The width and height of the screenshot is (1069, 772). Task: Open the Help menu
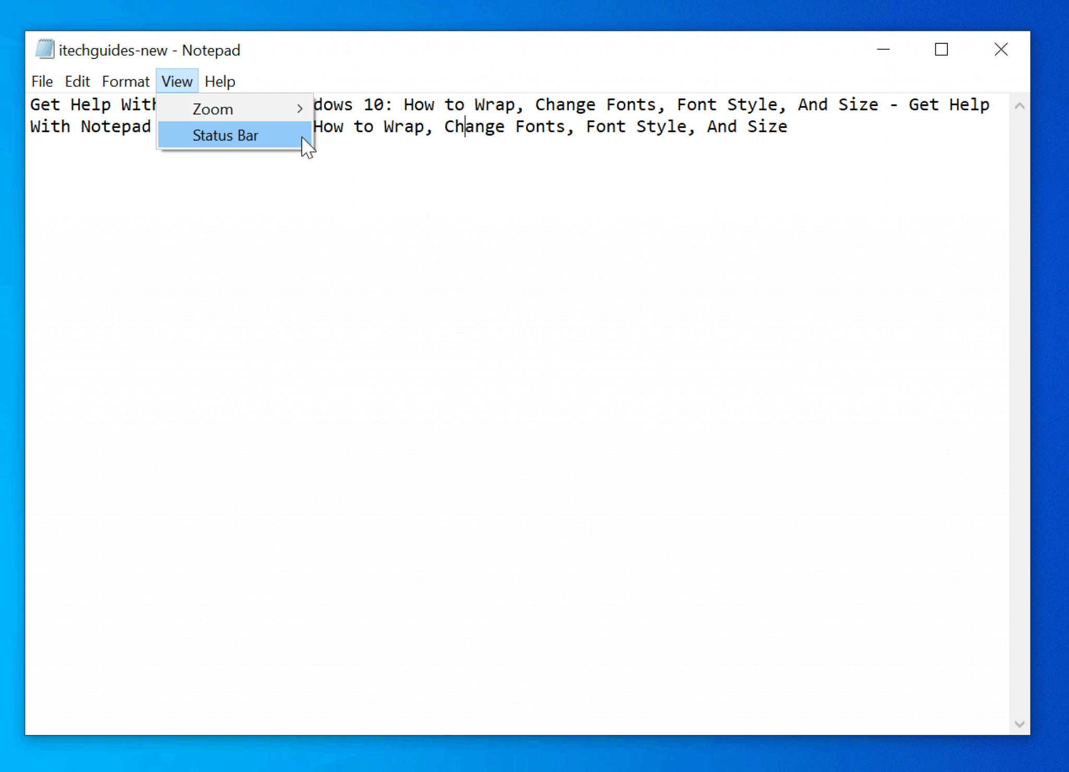[x=220, y=81]
